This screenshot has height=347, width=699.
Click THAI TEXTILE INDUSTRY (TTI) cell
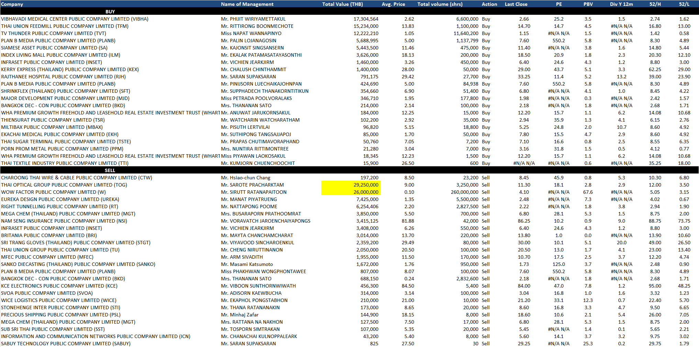point(65,163)
